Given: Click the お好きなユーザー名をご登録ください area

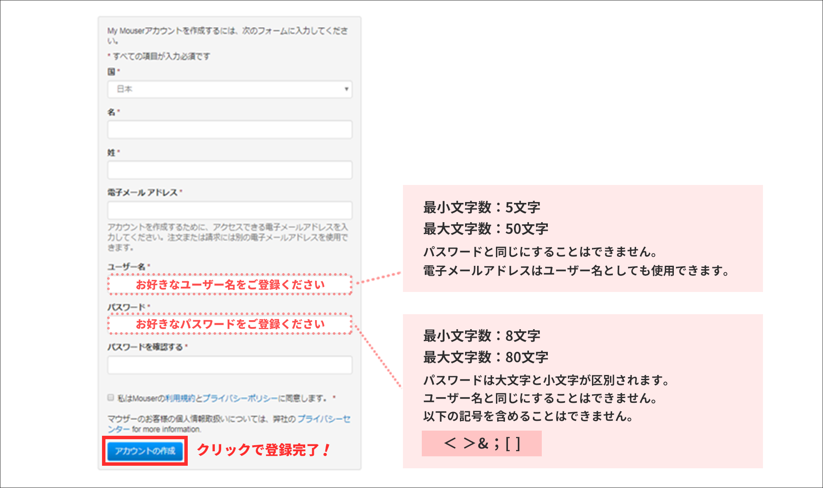Looking at the screenshot, I should pyautogui.click(x=230, y=284).
